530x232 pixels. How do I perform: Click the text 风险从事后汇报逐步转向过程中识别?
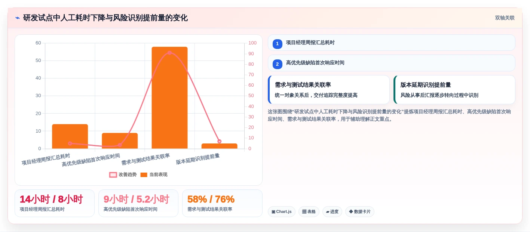pyautogui.click(x=439, y=95)
